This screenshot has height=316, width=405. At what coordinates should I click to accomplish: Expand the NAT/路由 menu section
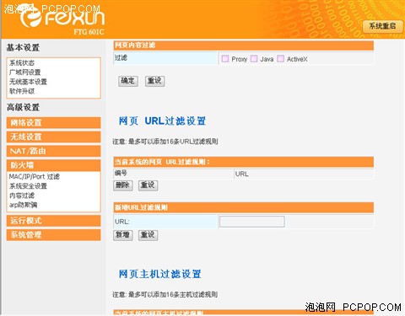(x=53, y=151)
